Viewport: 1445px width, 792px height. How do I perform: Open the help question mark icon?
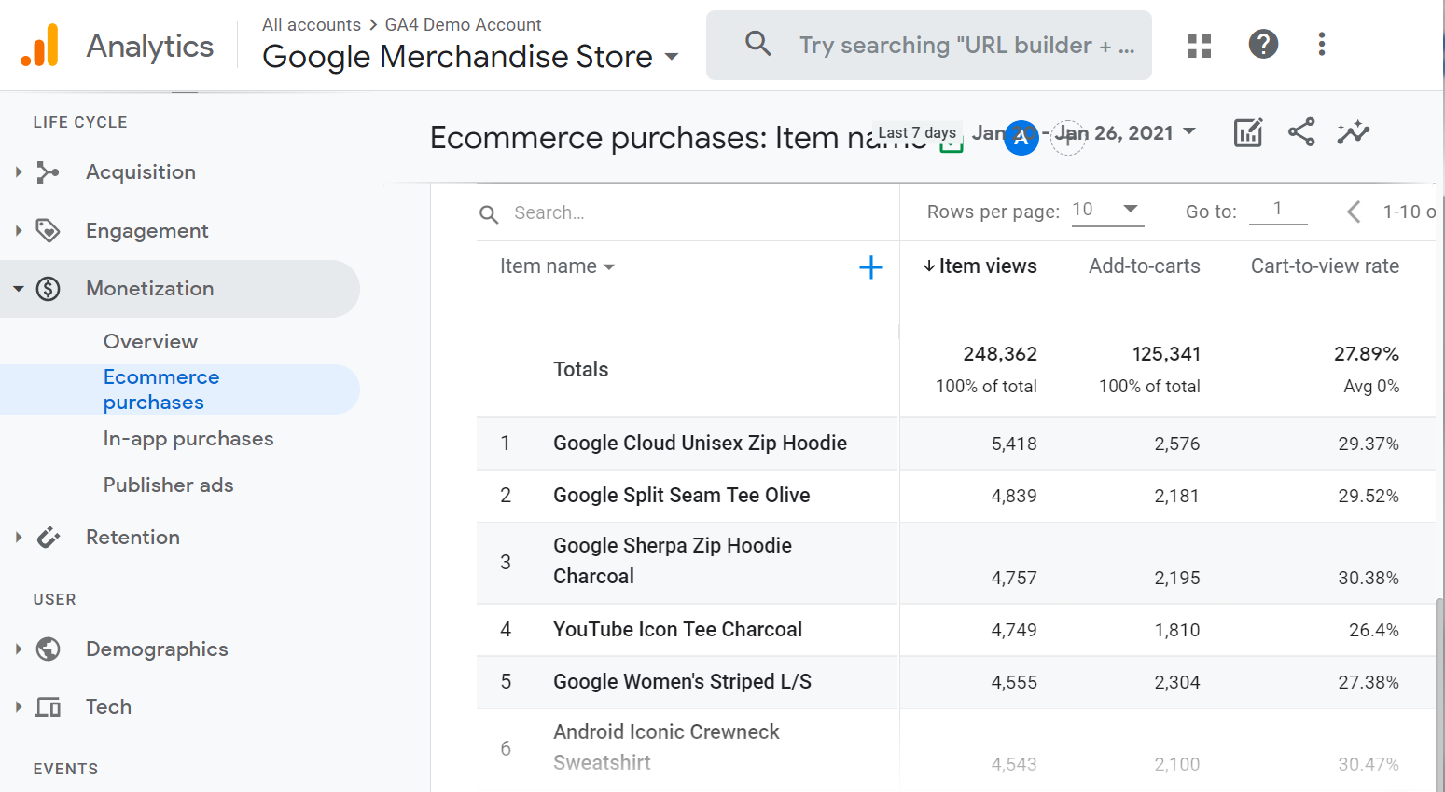coord(1263,45)
